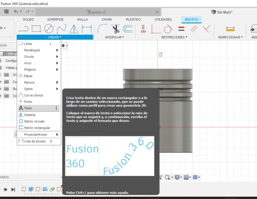Screen dimensions: 257x199
Task: Select the two-point rectangle tool icon
Action: (x=36, y=29)
